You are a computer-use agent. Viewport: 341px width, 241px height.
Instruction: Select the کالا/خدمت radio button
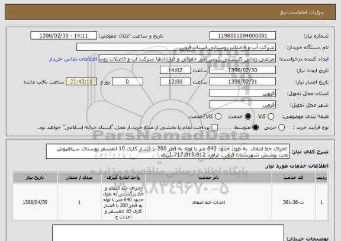(x=218, y=117)
